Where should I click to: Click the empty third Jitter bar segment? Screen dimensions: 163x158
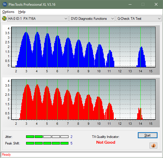[47, 137]
